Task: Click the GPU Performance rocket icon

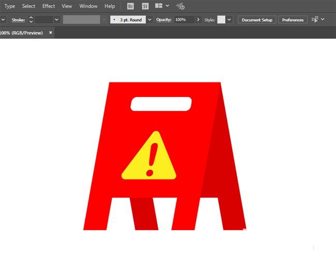Action: click(180, 6)
